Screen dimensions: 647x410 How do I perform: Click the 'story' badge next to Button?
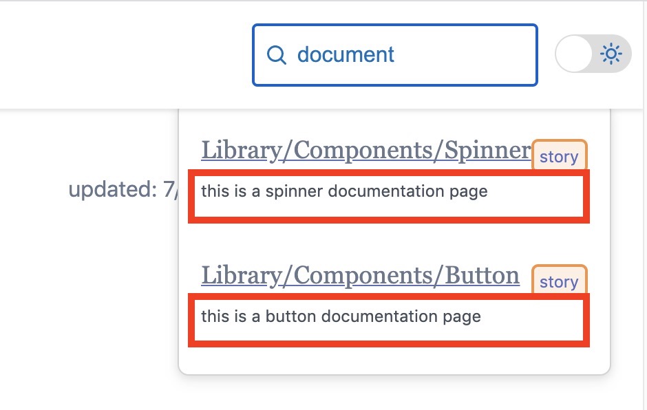click(559, 281)
